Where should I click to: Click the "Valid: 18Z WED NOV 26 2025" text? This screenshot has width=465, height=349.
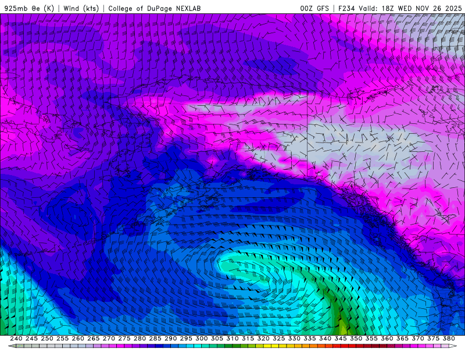pyautogui.click(x=410, y=8)
